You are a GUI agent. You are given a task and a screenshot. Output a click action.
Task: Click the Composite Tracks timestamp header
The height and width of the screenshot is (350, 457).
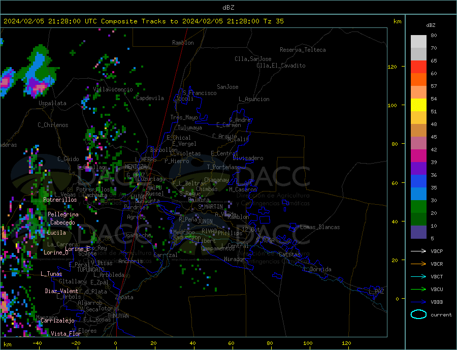[143, 21]
